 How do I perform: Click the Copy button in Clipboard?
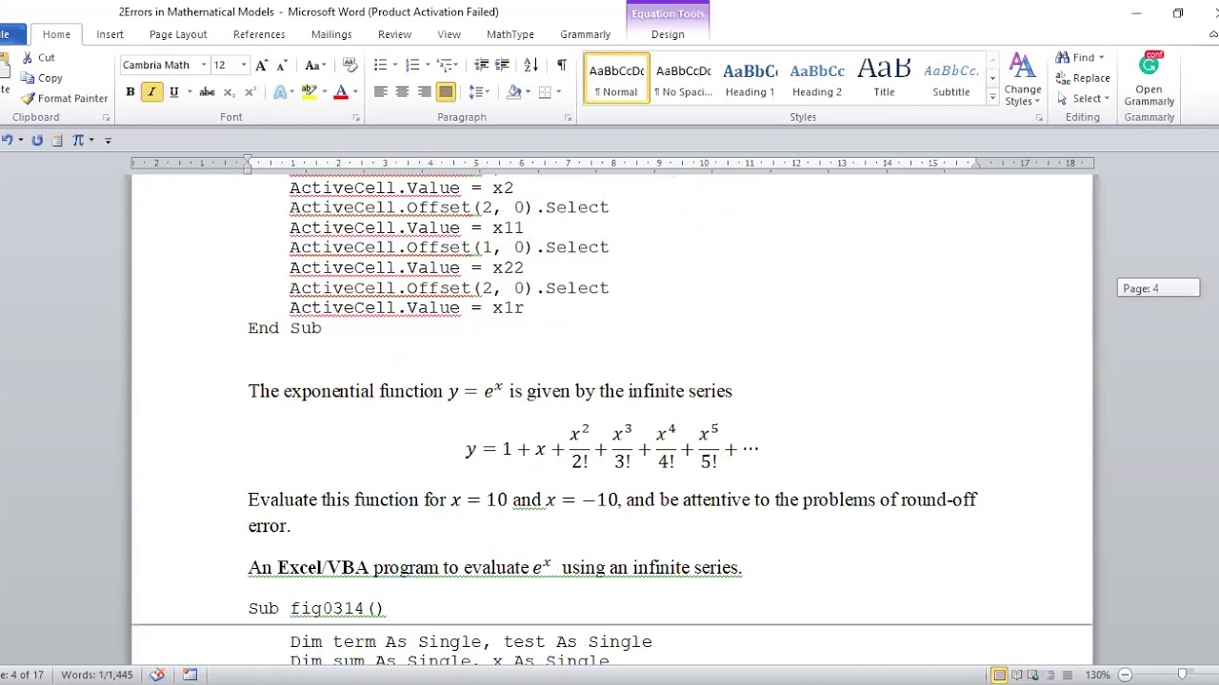(42, 78)
